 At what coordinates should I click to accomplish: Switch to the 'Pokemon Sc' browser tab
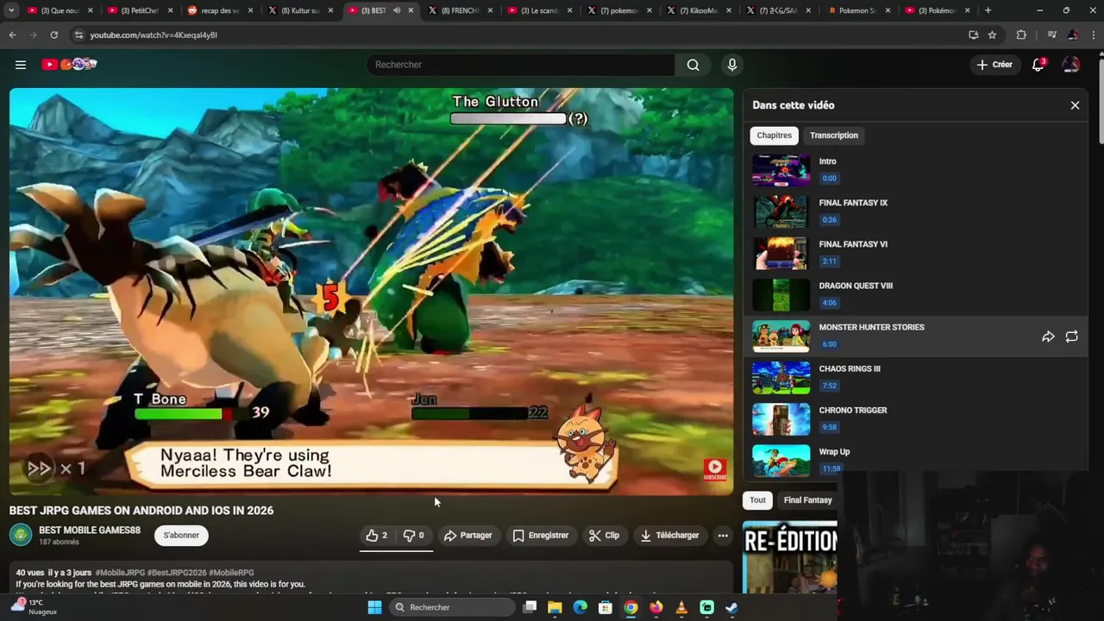[x=857, y=10]
